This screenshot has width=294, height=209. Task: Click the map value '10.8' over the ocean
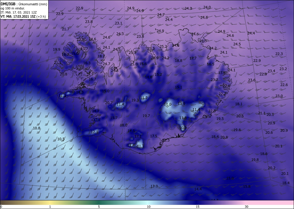[x=36, y=128]
